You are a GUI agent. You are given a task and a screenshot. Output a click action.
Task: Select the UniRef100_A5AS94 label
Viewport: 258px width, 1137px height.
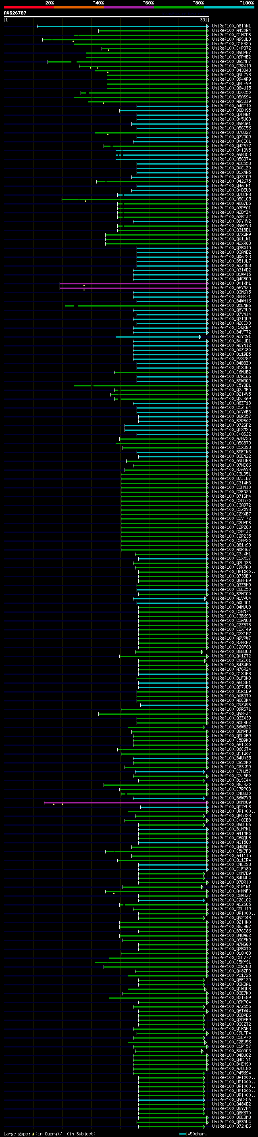pos(231,97)
